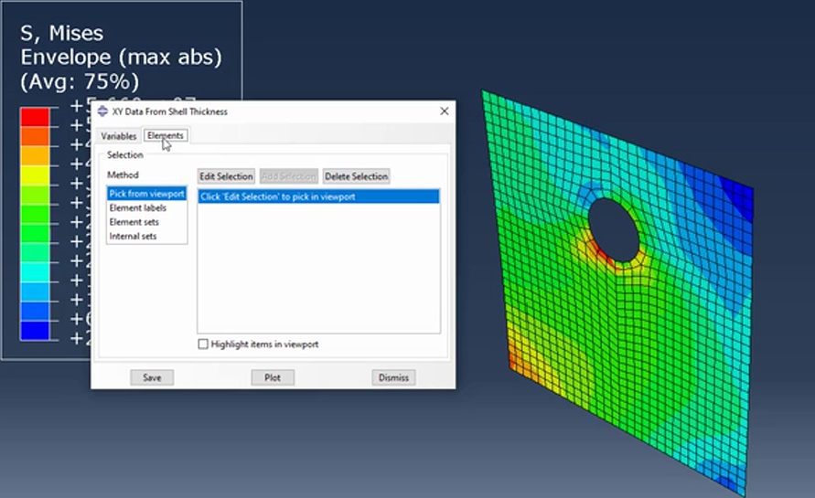Image resolution: width=815 pixels, height=498 pixels.
Task: Click the Abaqus icon in dialog title bar
Action: point(102,111)
